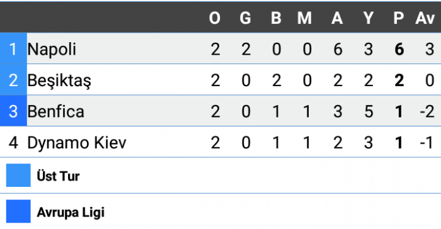
Task: Select the Beşiktaş team row name
Action: click(x=59, y=81)
